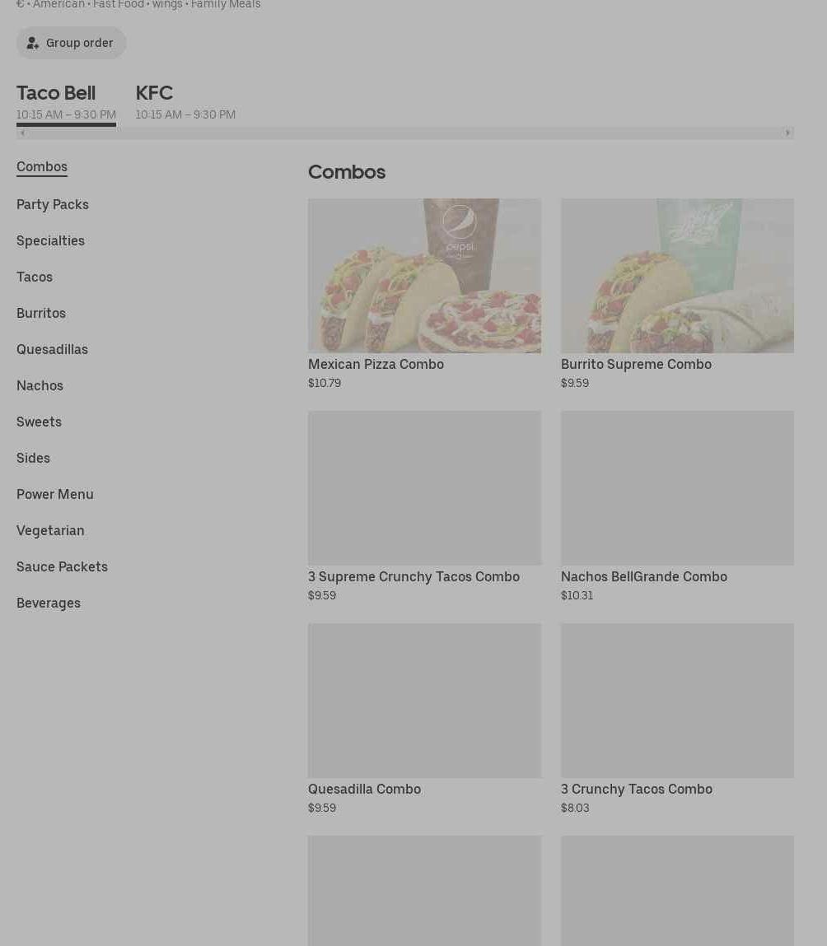Select the Quesadillas category
This screenshot has height=946, width=827.
[x=52, y=349]
